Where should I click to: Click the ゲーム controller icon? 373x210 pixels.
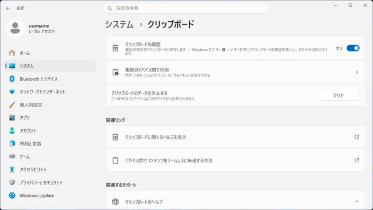coord(12,156)
